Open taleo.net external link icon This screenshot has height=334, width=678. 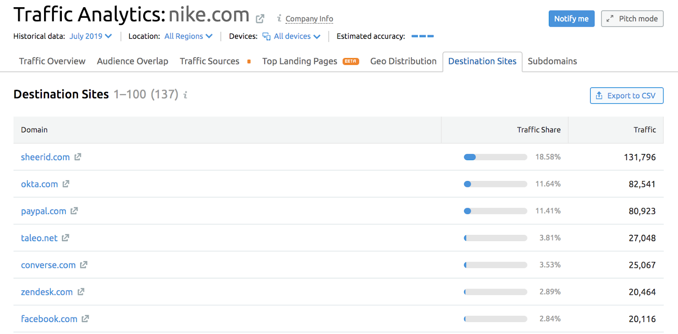pyautogui.click(x=65, y=238)
